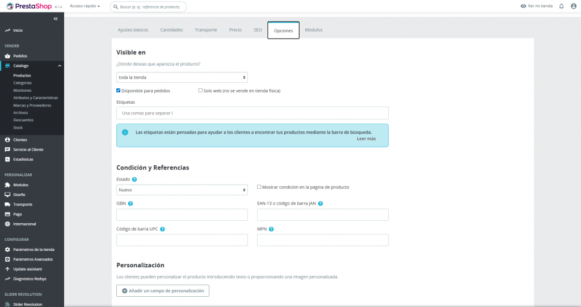This screenshot has width=581, height=307.
Task: Click the Transporte truck icon in sidebar
Action: point(7,204)
